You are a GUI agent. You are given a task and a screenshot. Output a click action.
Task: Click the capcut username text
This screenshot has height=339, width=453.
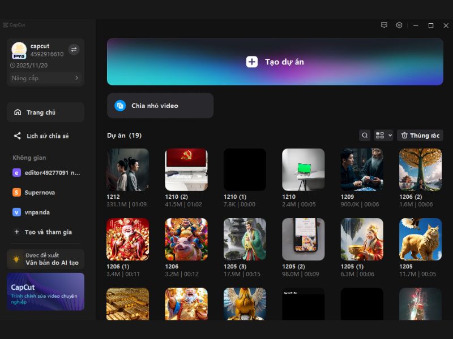[x=40, y=46]
